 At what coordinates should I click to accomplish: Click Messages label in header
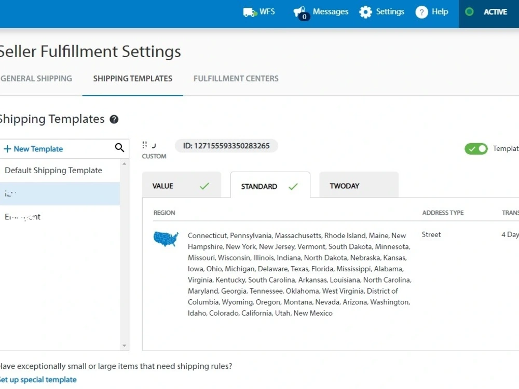click(x=330, y=11)
